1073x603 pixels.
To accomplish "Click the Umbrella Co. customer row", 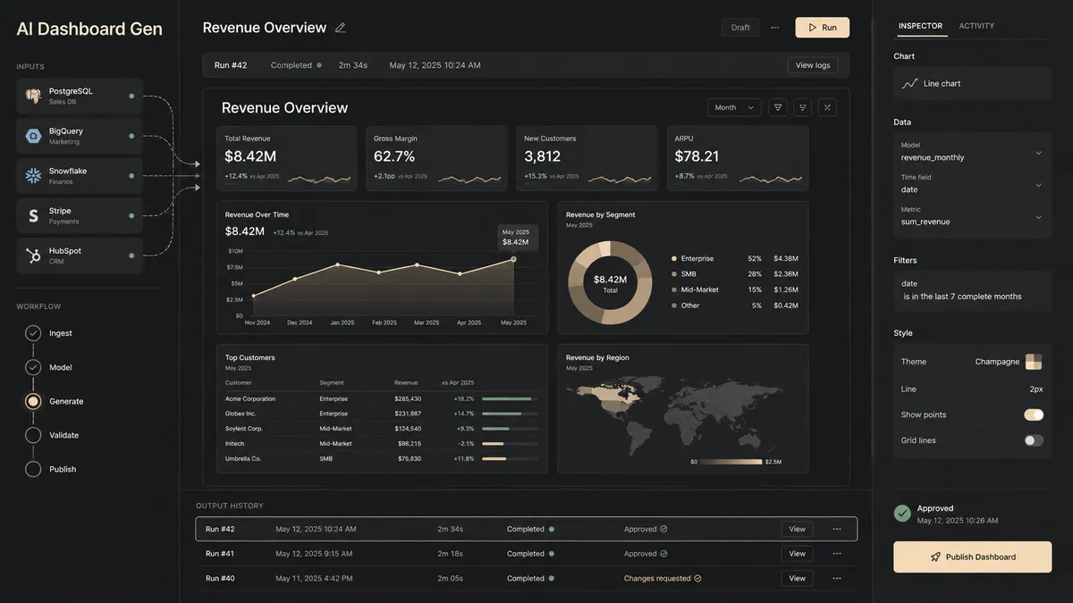I will (382, 458).
